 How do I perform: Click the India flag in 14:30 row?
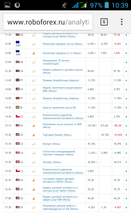click(17, 107)
